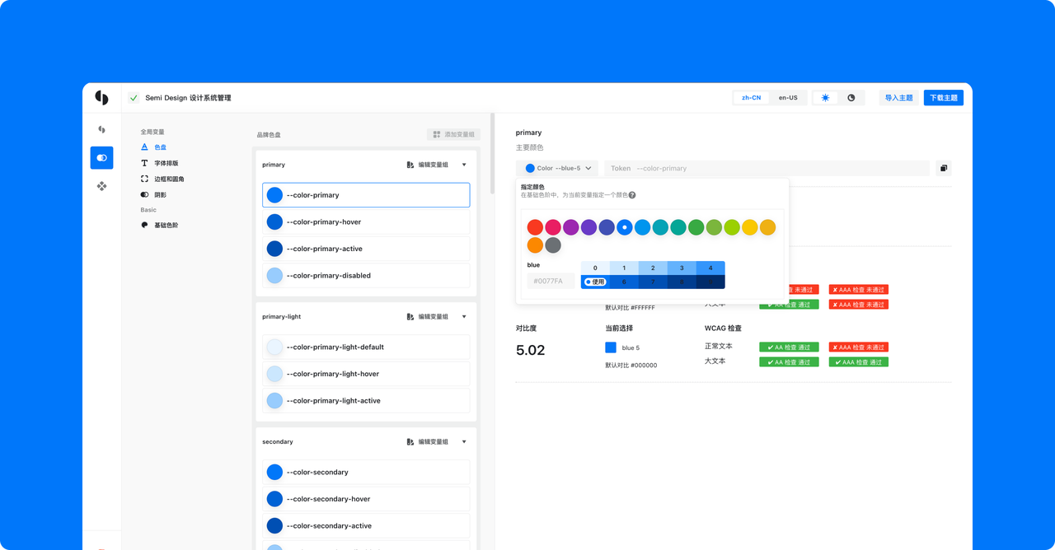Collapse the secondary variable group arrow
This screenshot has width=1055, height=550.
click(464, 442)
